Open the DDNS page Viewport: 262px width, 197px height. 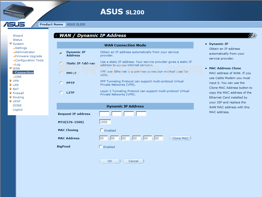coord(17,105)
